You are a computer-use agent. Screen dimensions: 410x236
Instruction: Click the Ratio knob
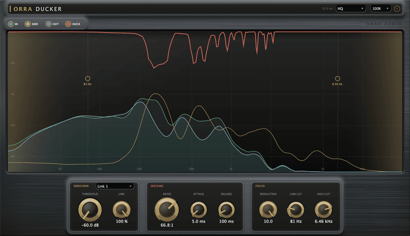click(x=167, y=210)
